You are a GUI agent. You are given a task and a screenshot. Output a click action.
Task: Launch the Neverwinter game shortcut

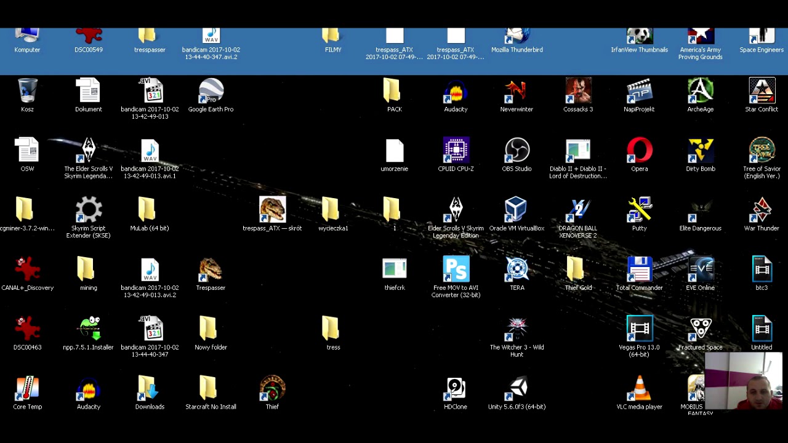517,95
